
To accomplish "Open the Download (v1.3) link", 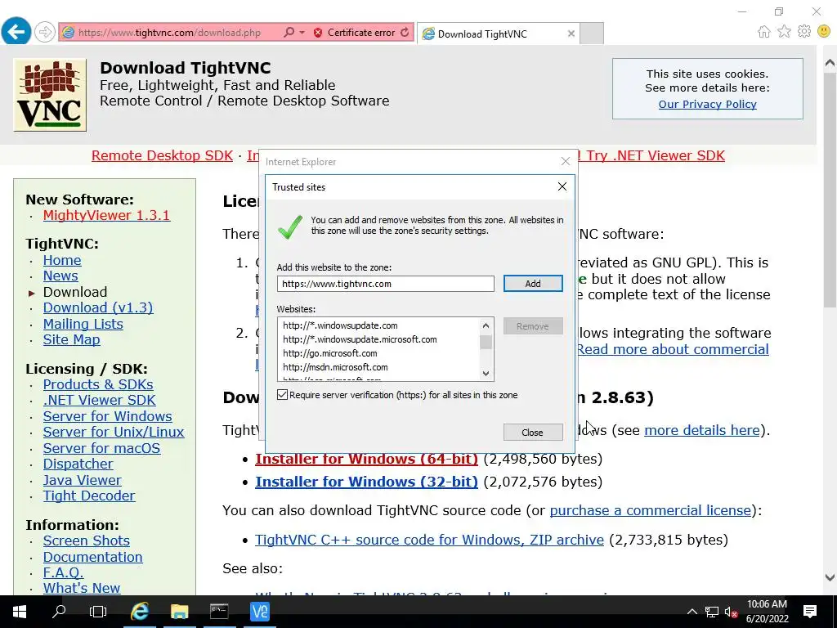I will click(98, 307).
